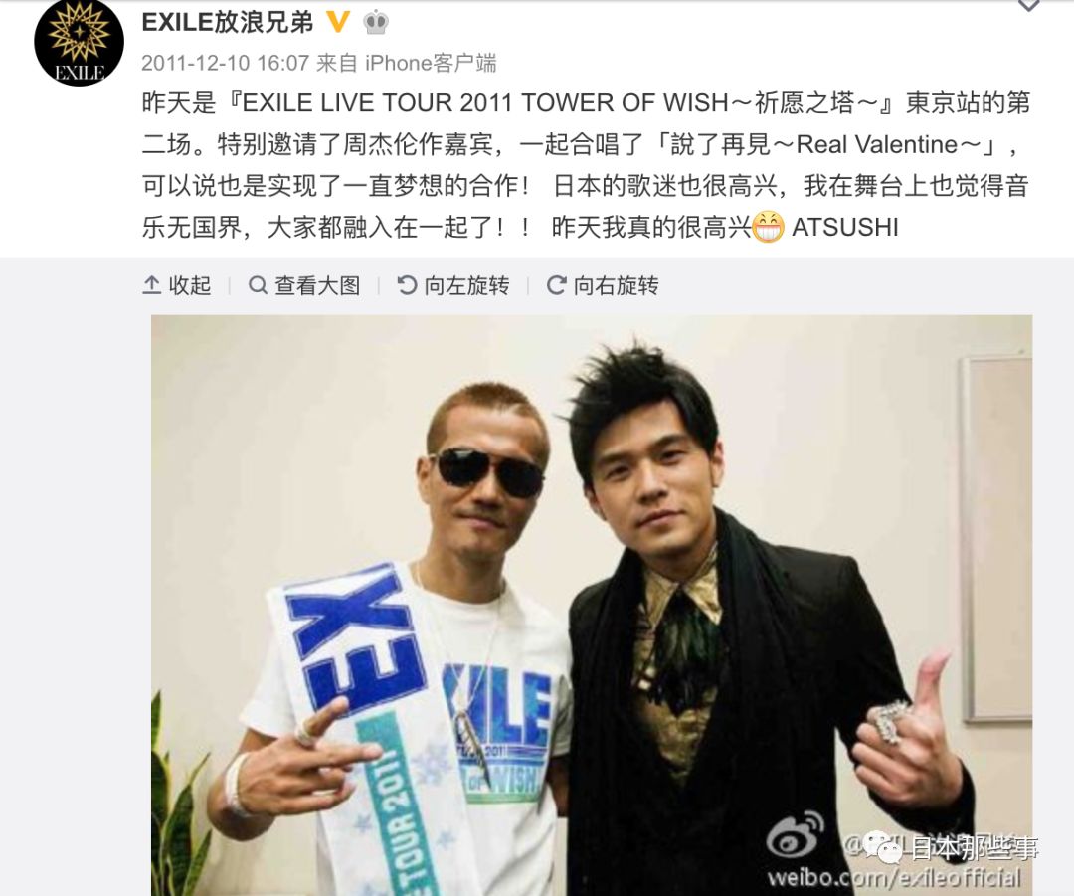Expand the post options chevron at top right
This screenshot has width=1074, height=896.
tap(1028, 6)
